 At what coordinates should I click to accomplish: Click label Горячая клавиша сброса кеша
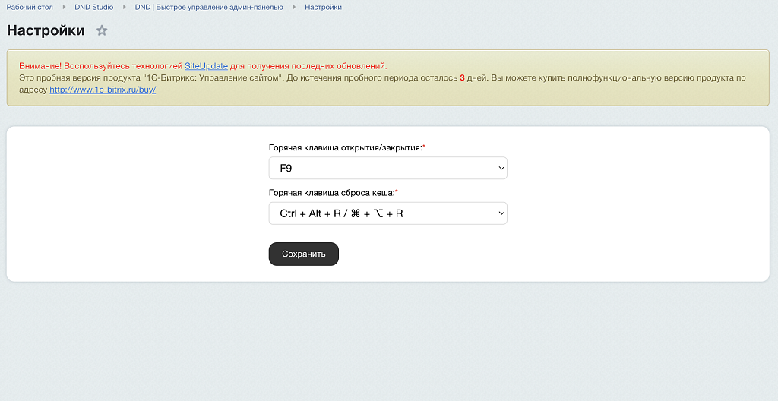point(331,193)
